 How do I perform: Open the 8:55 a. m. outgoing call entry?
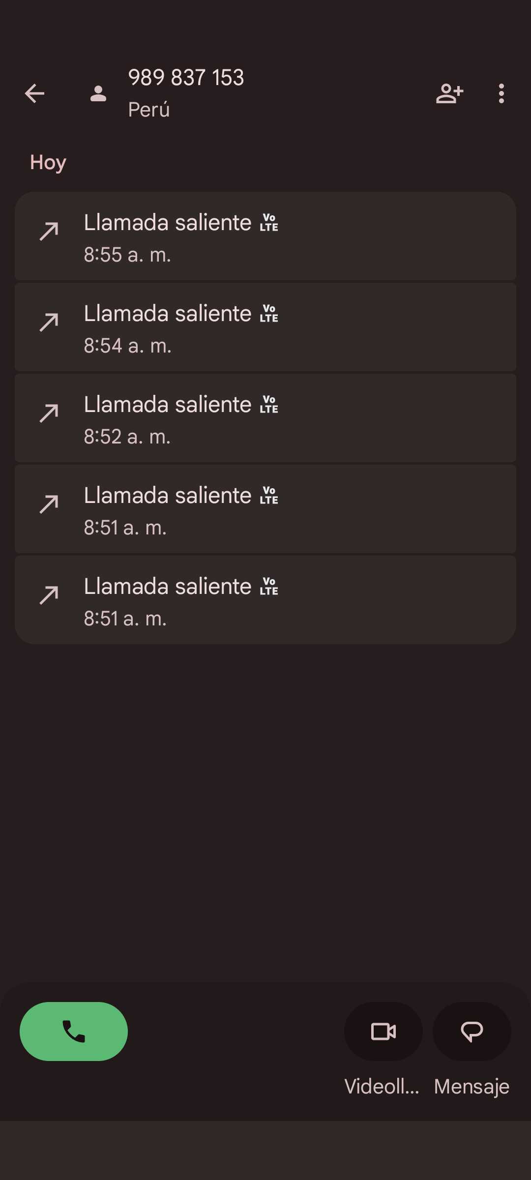(265, 236)
